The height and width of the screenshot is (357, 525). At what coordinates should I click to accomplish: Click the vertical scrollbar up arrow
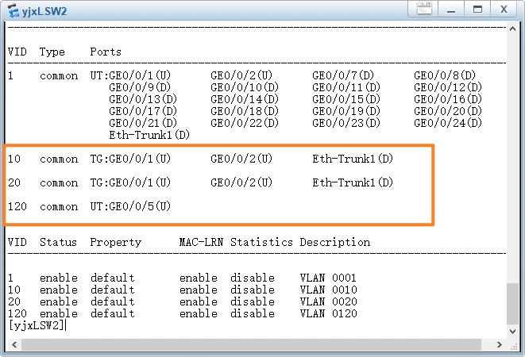[512, 29]
